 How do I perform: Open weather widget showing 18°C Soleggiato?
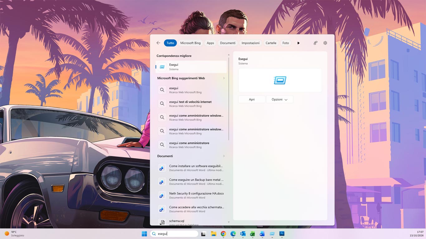pos(14,234)
